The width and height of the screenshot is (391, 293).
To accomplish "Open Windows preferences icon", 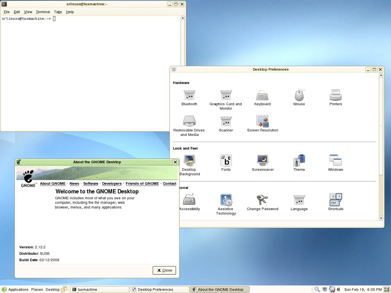I will click(x=335, y=163).
